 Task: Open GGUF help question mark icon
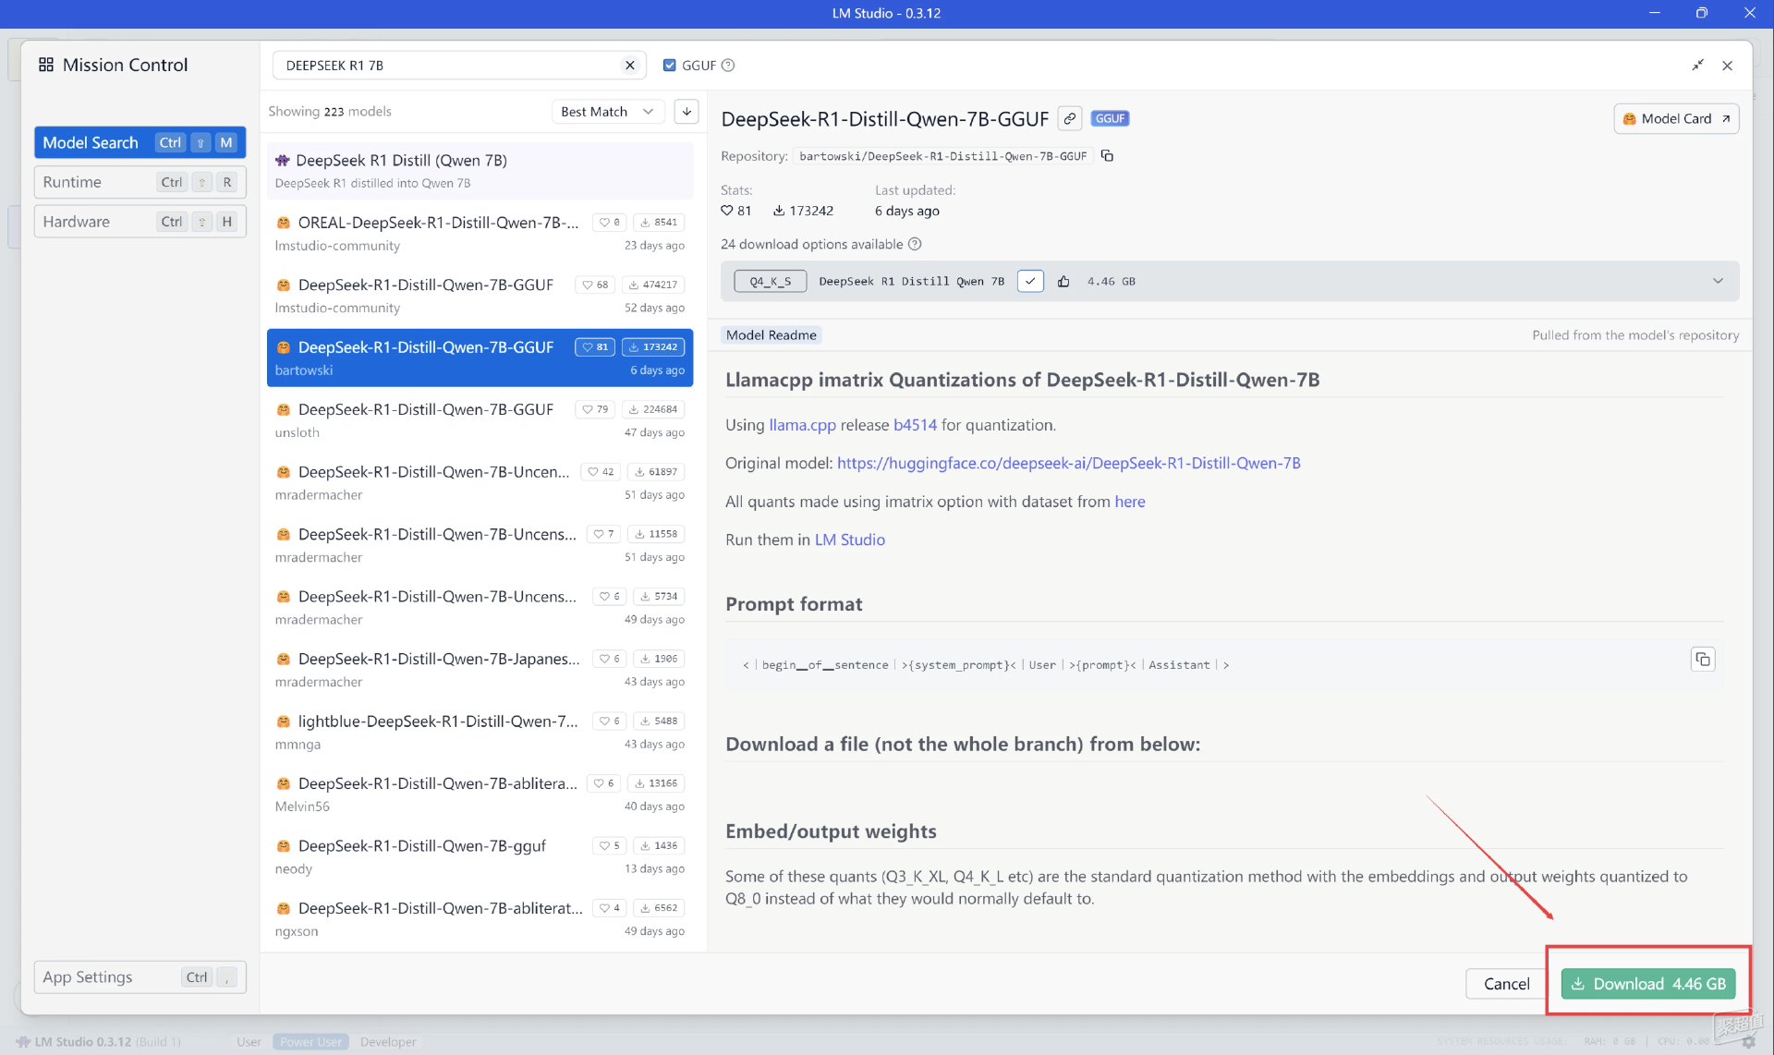(x=728, y=66)
